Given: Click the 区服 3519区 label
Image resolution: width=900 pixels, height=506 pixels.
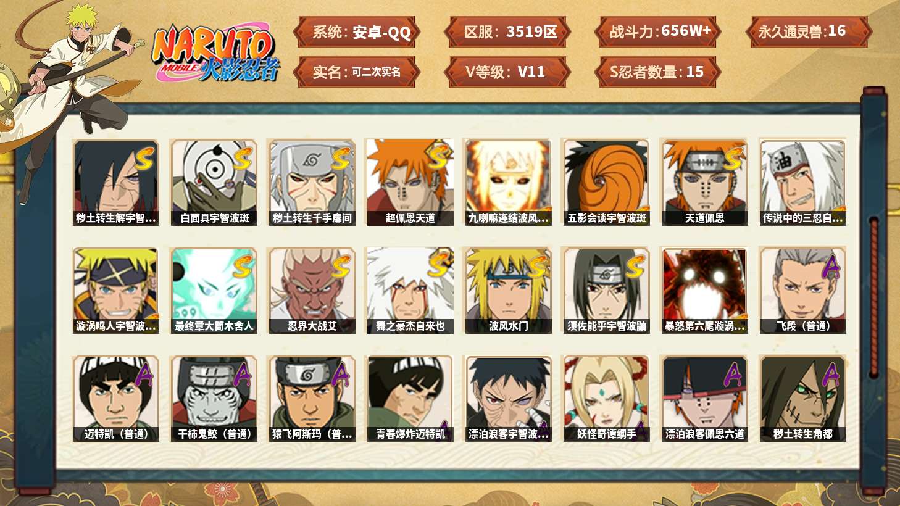Looking at the screenshot, I should [507, 31].
